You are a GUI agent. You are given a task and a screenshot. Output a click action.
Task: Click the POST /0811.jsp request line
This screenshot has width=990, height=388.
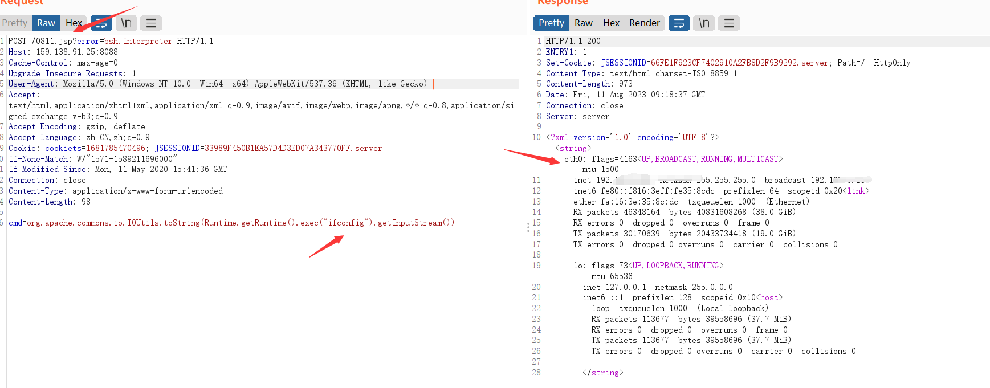[x=111, y=41]
